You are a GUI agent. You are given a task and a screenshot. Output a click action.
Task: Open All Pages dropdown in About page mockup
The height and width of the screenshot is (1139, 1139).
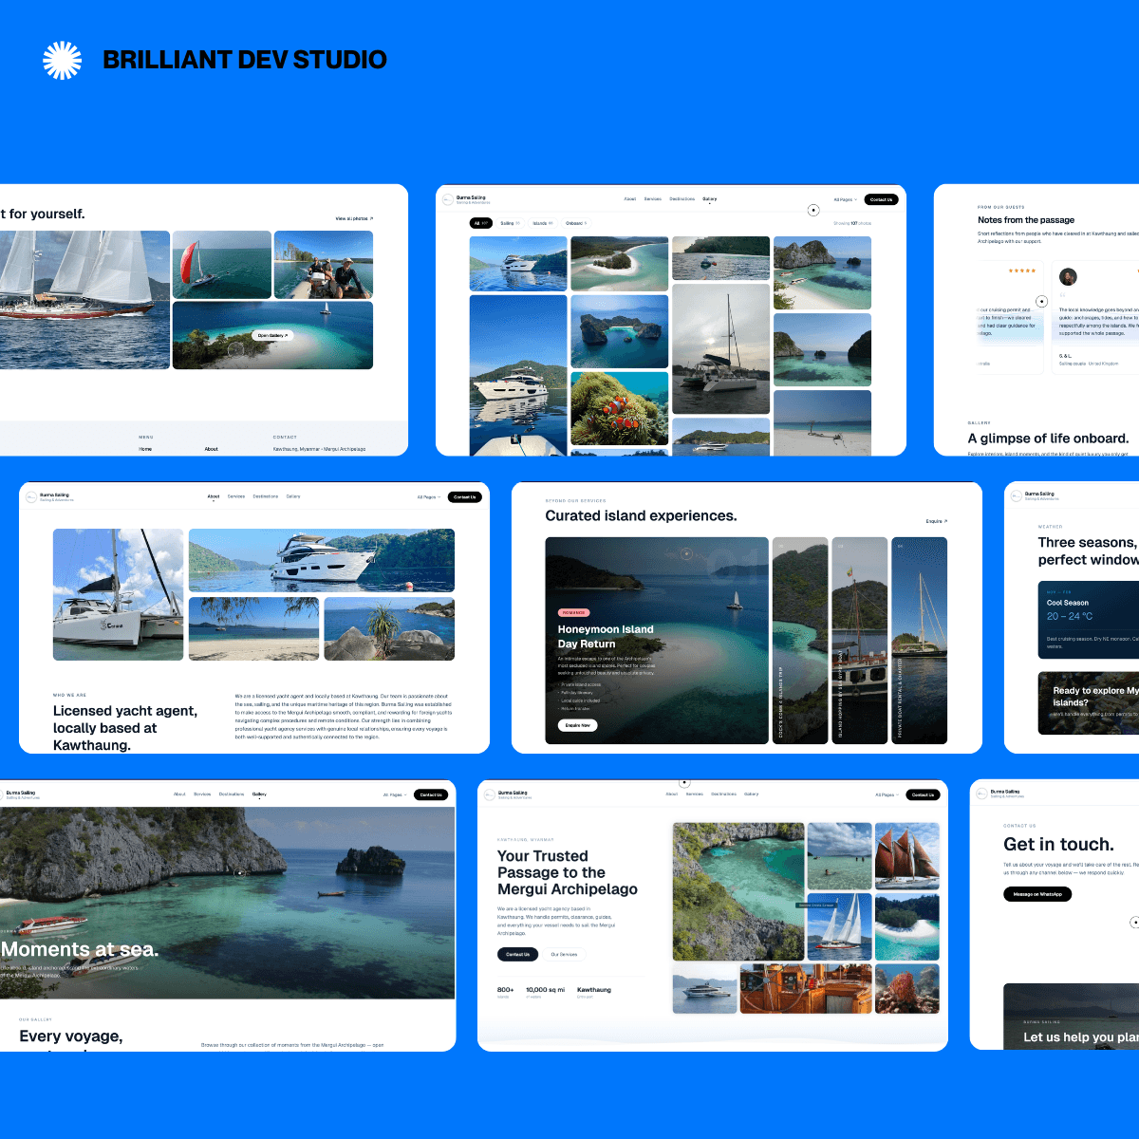coord(429,496)
